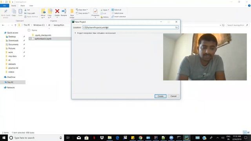The width and height of the screenshot is (251, 141).
Task: Click AI breadcrumb in address bar
Action: [x=49, y=25]
